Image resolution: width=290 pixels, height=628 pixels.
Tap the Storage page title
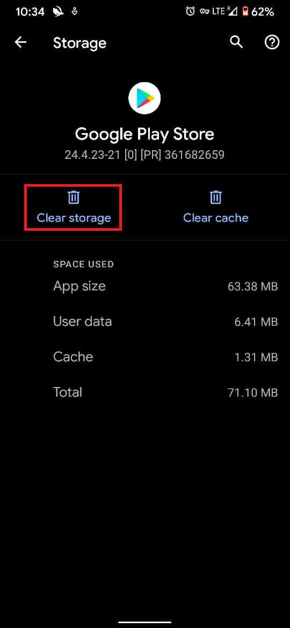click(x=79, y=43)
